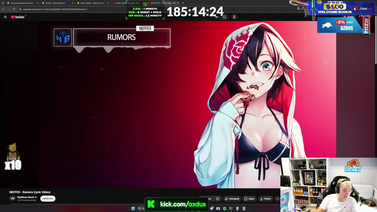Screen dimensions: 377x212
Task: Switch to the Stream - Kick Dashboard tab
Action: [55, 3]
